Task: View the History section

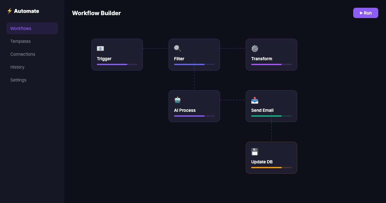Action: click(x=17, y=67)
